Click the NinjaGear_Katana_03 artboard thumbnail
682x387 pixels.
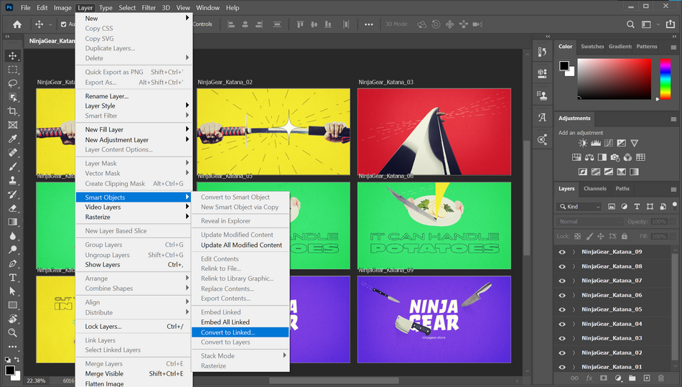pos(434,132)
